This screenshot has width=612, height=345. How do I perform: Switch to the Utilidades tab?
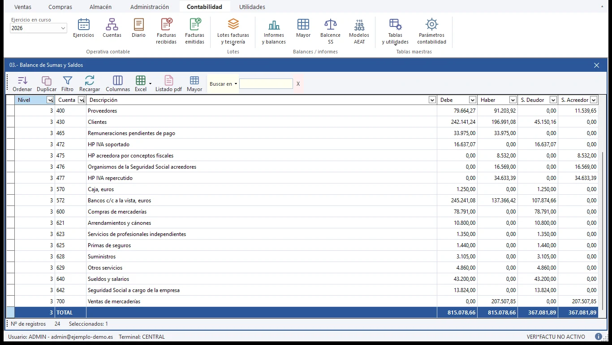pos(252,7)
